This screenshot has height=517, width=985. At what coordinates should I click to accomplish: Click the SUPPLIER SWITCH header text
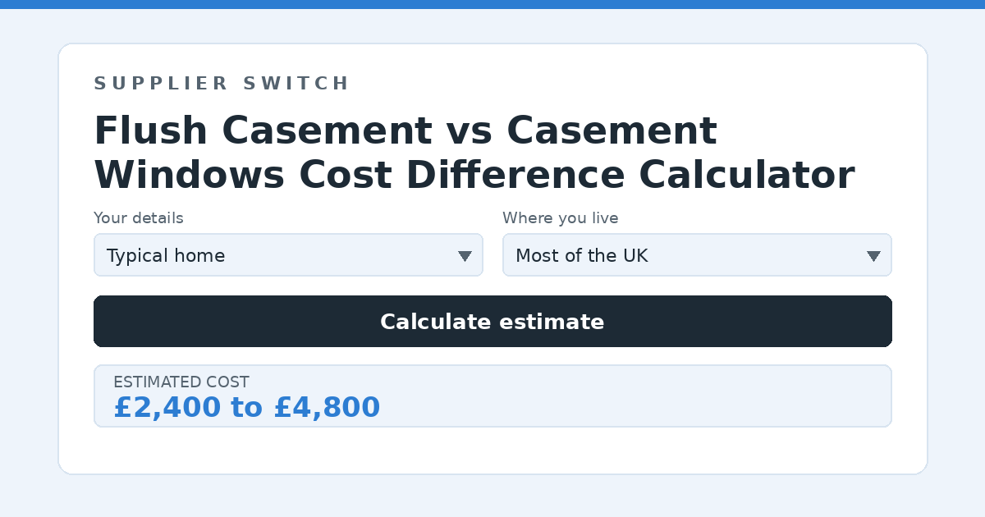pyautogui.click(x=222, y=84)
